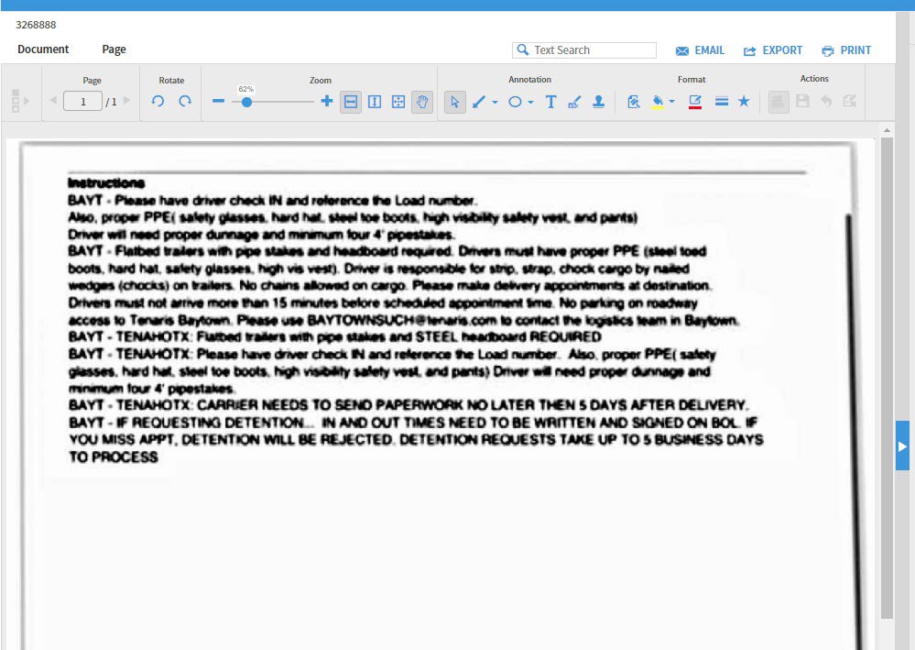Choose the Text annotation tool
915x650 pixels.
tap(550, 102)
